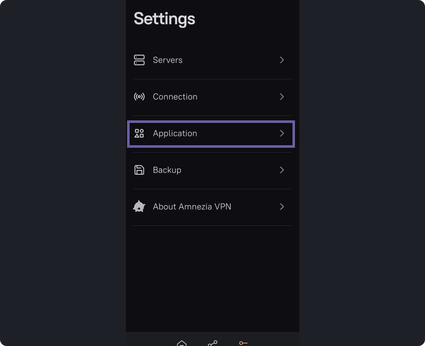425x346 pixels.
Task: Open the Backup settings entry
Action: pos(167,170)
